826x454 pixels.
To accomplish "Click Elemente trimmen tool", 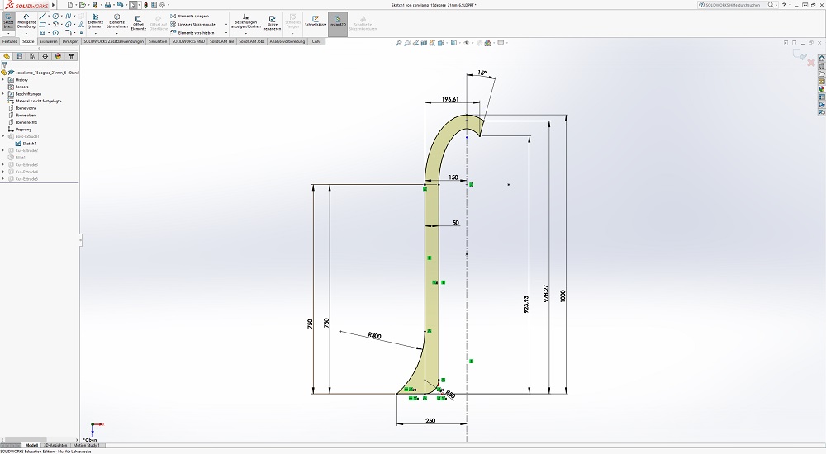I will (95, 21).
